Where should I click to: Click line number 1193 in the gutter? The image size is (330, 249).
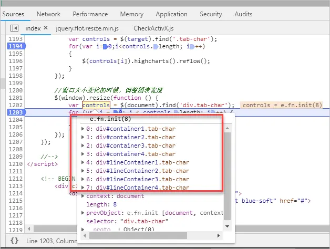16,39
